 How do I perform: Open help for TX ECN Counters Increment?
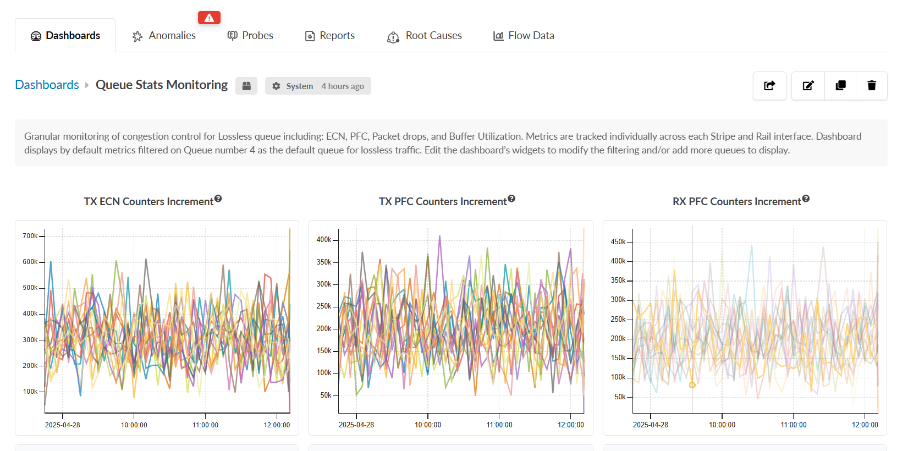tap(218, 199)
